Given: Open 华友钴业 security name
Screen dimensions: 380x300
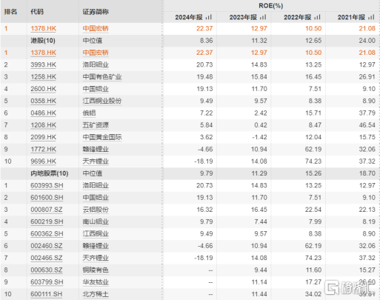Looking at the screenshot, I should [96, 282].
